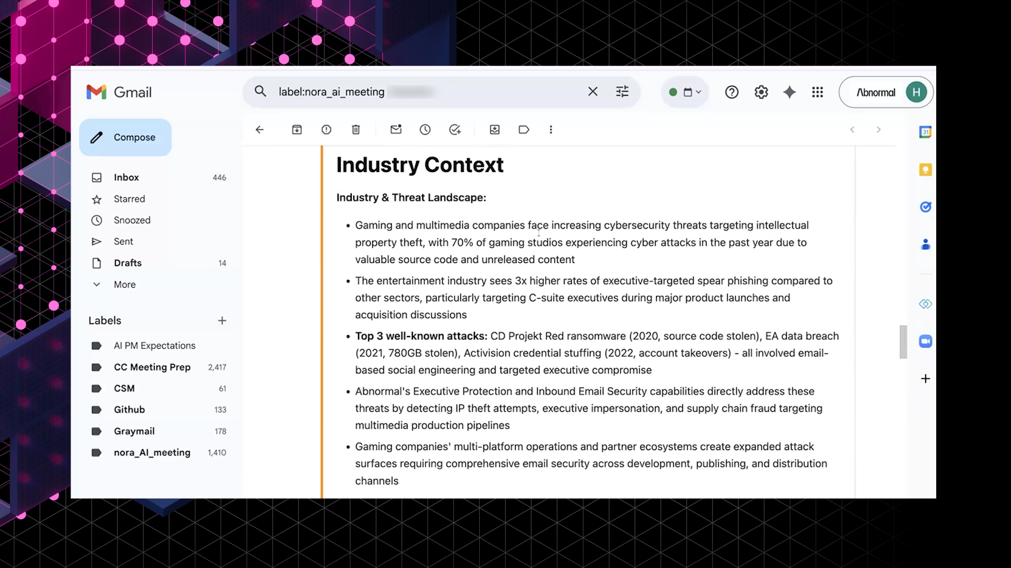Open Google Tasks side panel
The height and width of the screenshot is (568, 1011).
925,207
